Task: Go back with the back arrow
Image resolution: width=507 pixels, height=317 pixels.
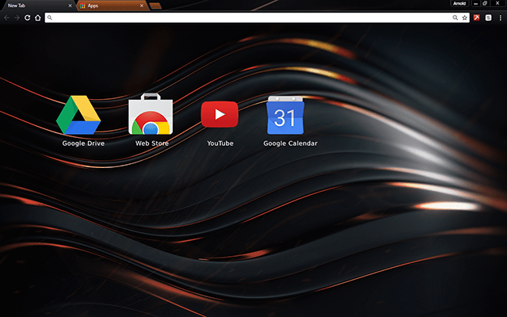Action: coord(6,17)
